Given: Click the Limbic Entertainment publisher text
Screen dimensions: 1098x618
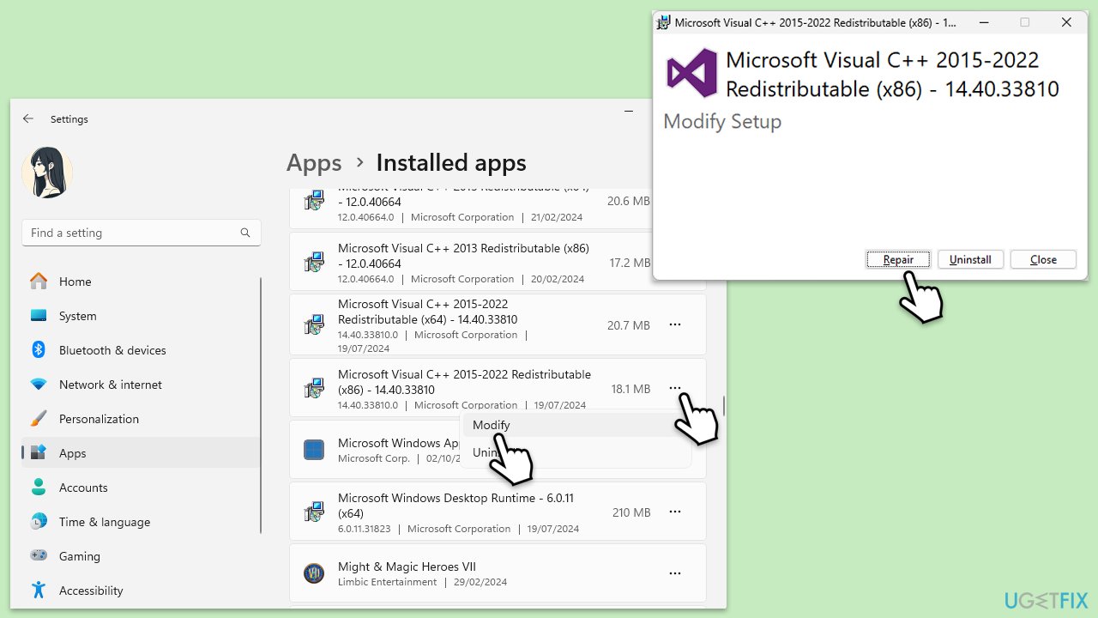Looking at the screenshot, I should click(x=388, y=582).
